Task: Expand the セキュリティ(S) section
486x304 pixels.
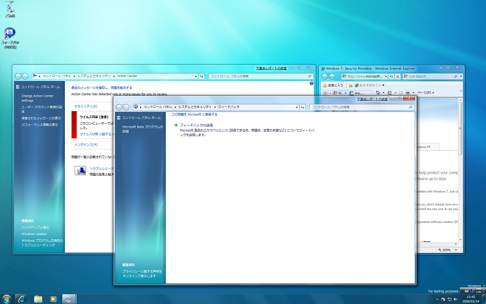Action: click(86, 106)
